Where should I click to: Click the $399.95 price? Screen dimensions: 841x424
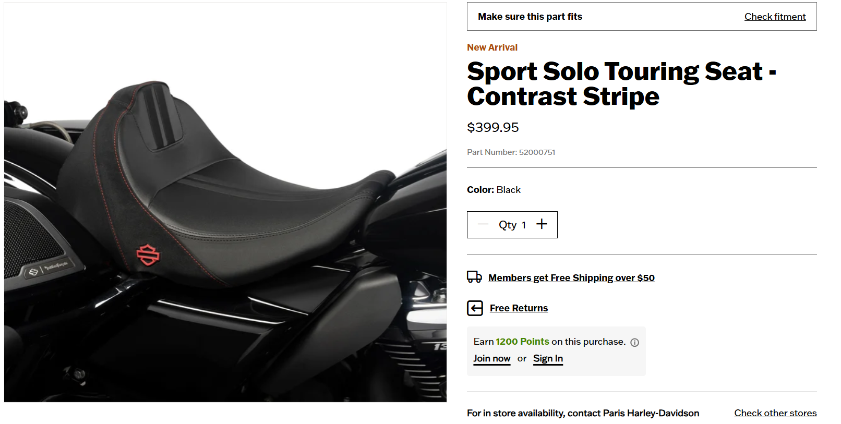[492, 128]
